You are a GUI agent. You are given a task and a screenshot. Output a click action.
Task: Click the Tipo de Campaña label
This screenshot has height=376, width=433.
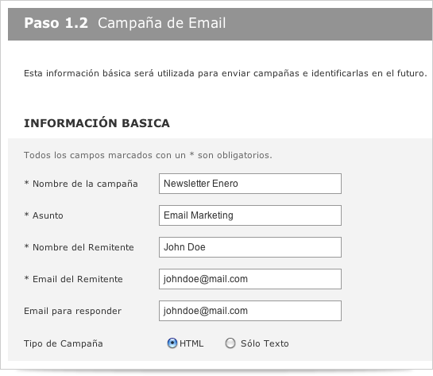[x=64, y=343]
